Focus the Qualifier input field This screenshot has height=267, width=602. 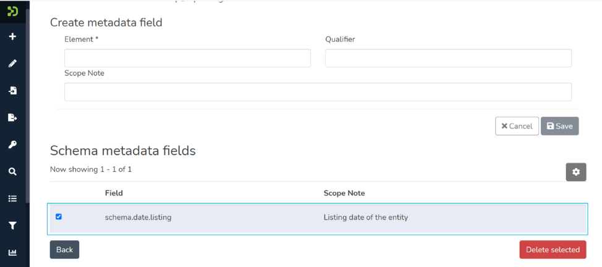448,58
